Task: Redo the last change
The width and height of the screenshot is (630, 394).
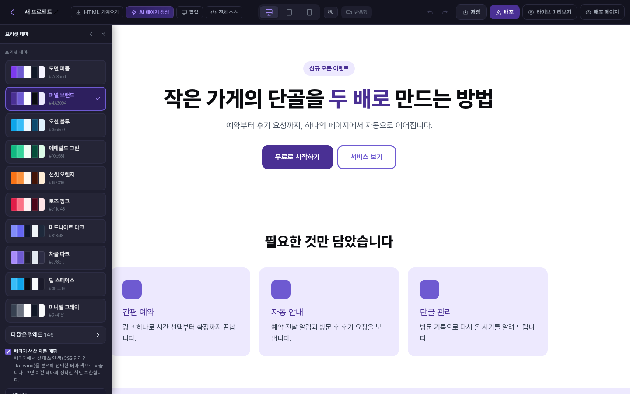Action: 445,12
